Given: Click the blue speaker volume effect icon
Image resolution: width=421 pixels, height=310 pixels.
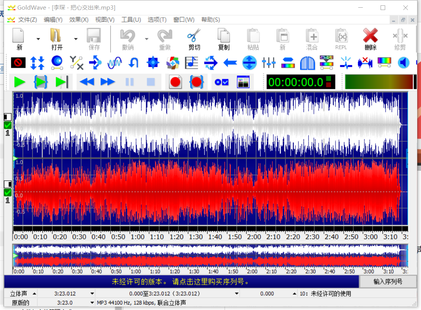Looking at the screenshot, I should [x=403, y=63].
